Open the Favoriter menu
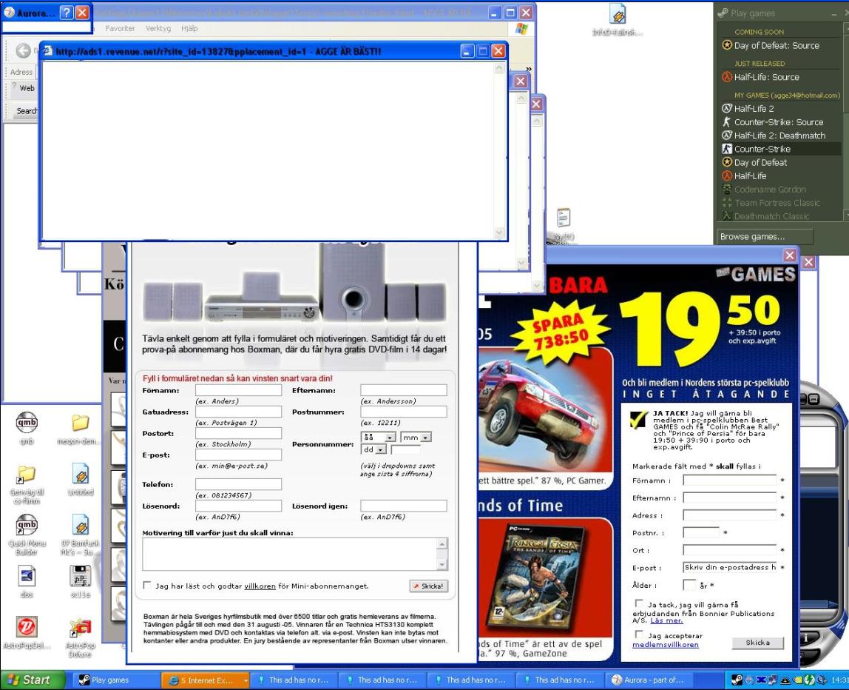 [120, 28]
